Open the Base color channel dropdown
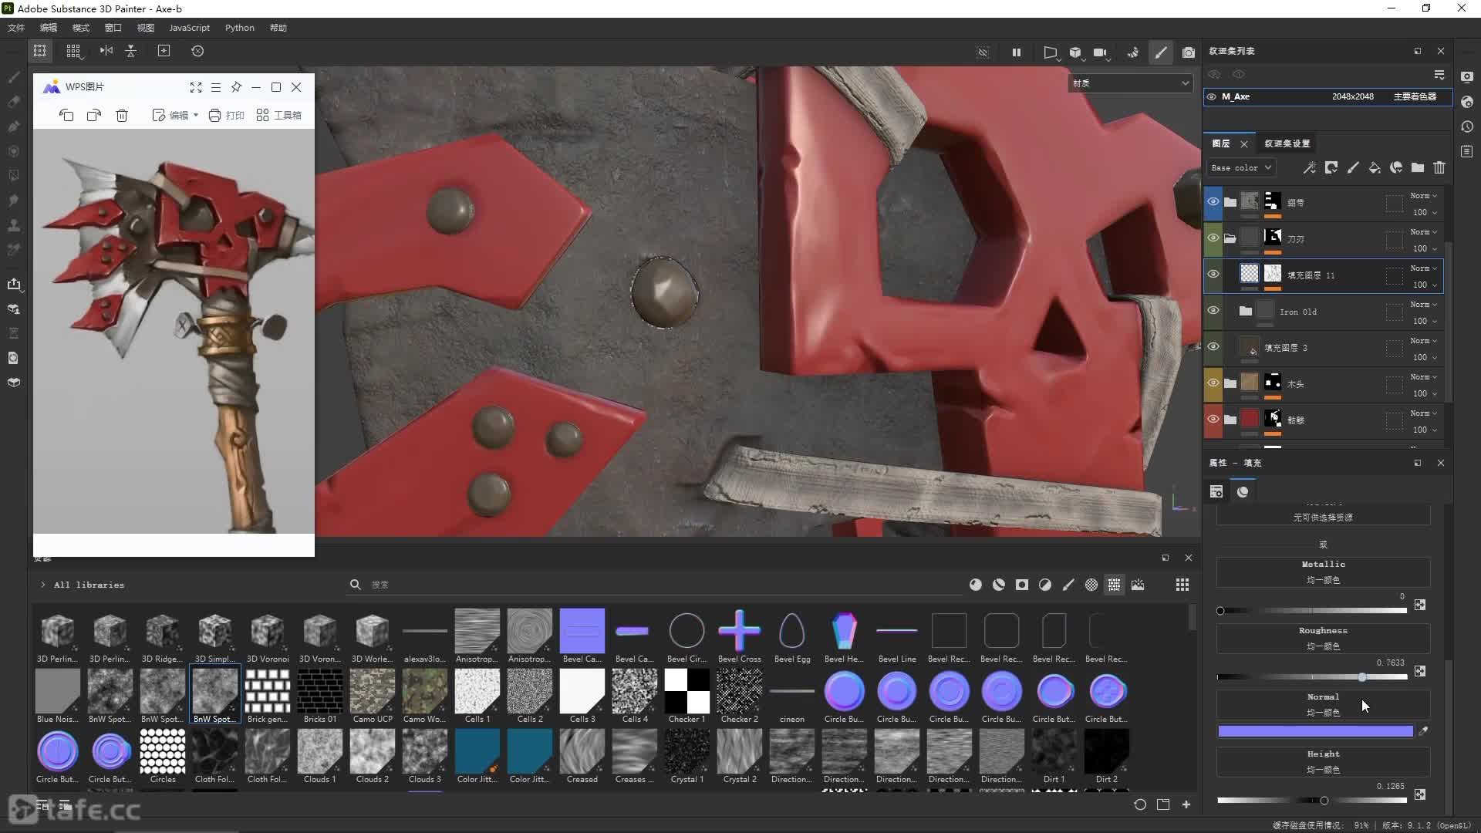Viewport: 1481px width, 833px height. (x=1241, y=167)
